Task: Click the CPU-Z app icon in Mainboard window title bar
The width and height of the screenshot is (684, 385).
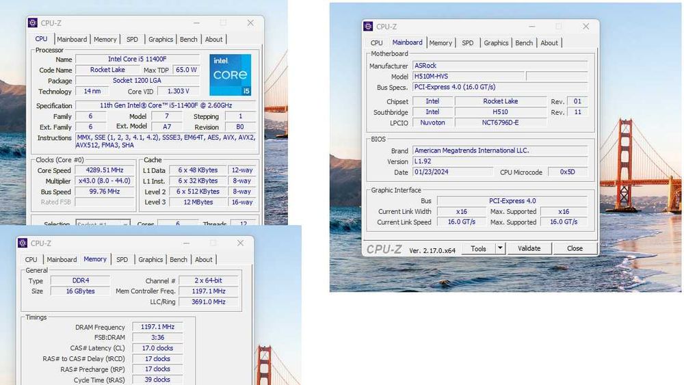Action: pos(368,27)
